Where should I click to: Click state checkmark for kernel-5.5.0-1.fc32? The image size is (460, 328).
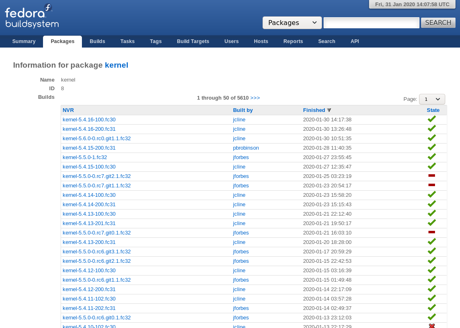432,157
